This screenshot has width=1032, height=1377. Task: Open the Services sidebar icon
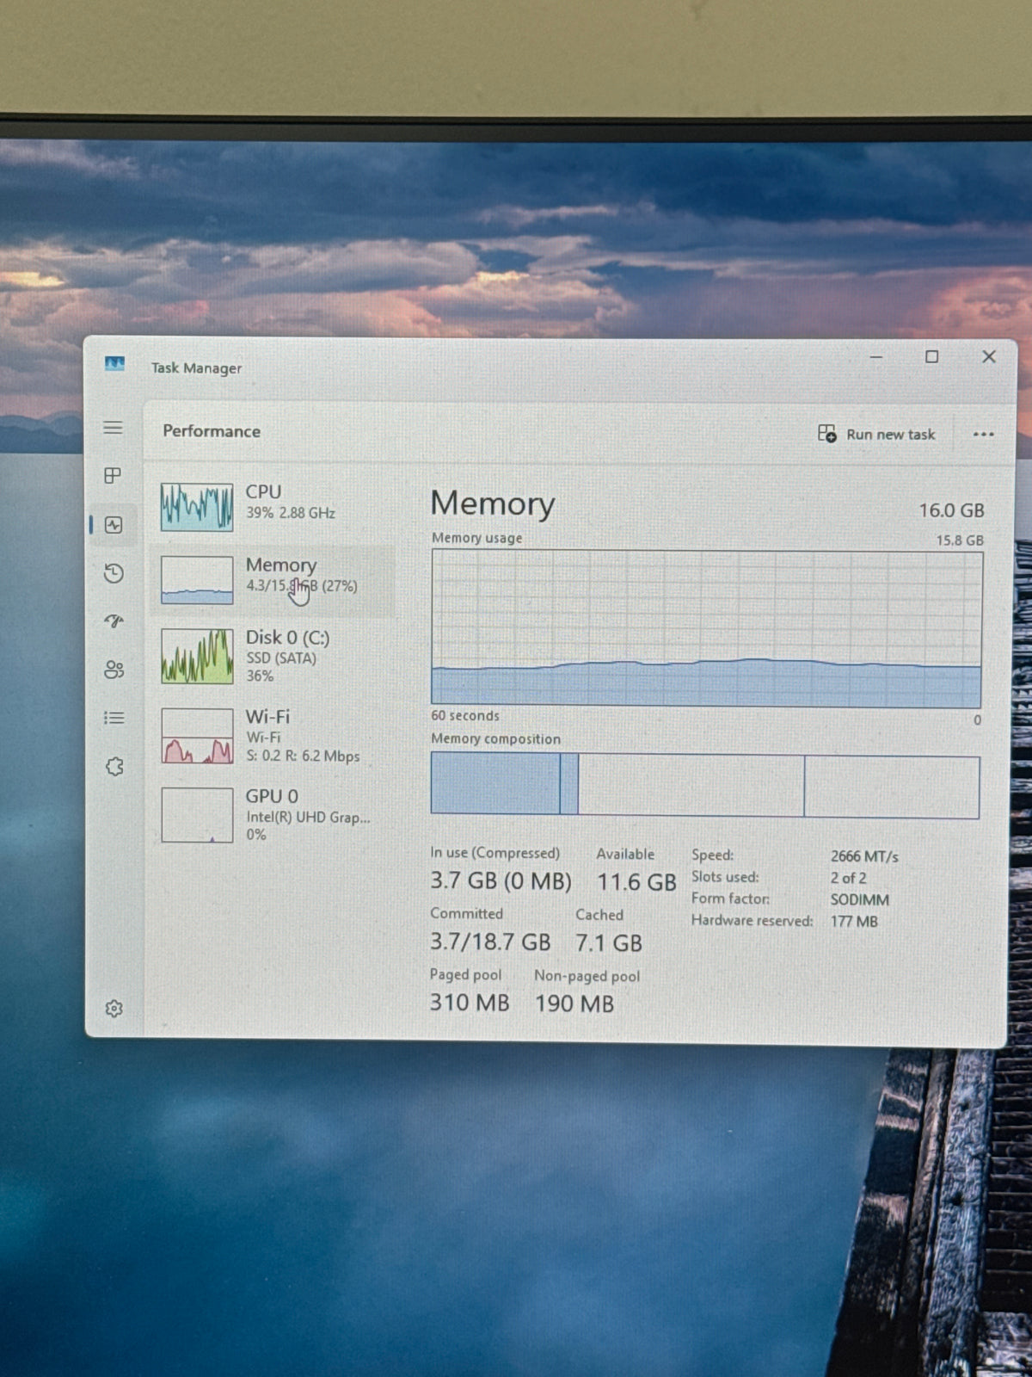pyautogui.click(x=114, y=766)
